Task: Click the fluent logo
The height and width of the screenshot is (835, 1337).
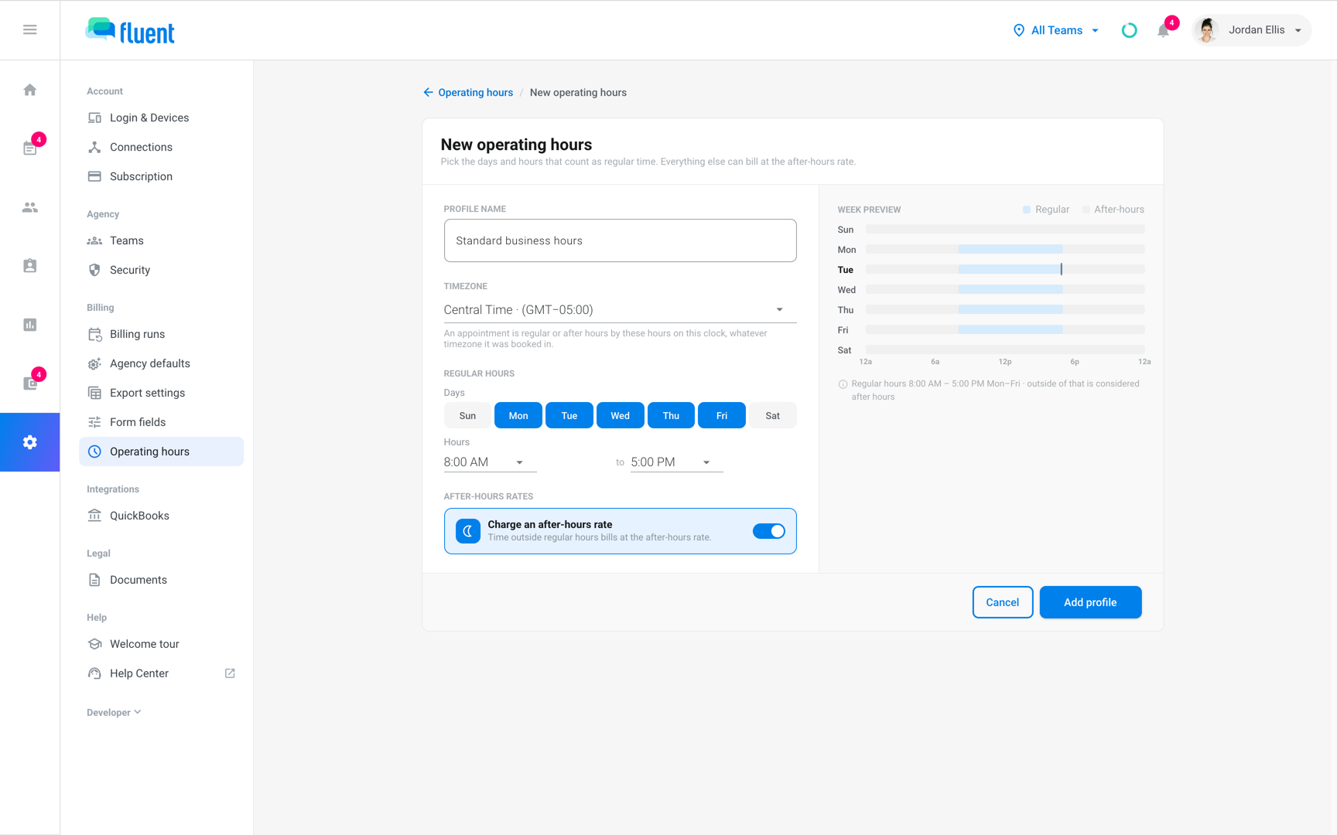Action: (130, 31)
